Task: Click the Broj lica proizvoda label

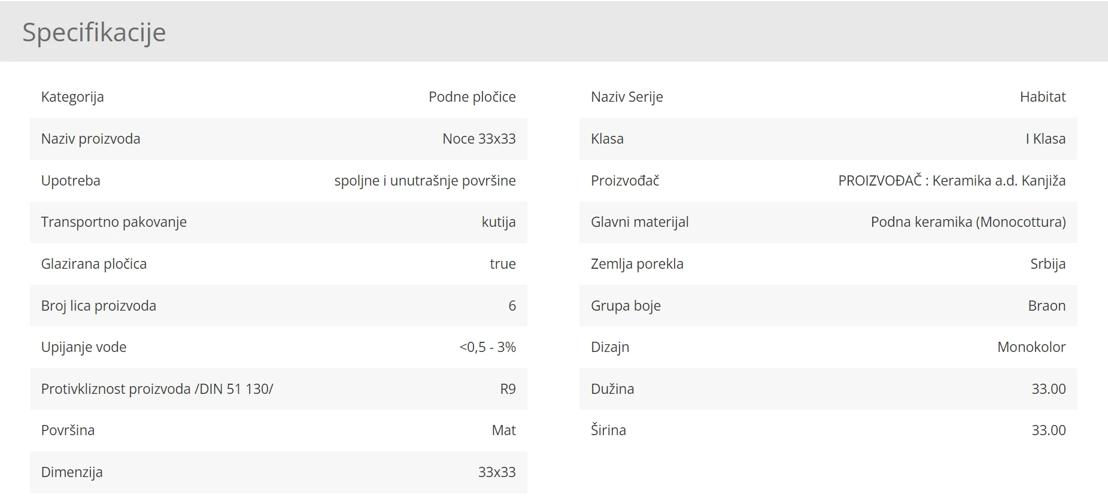Action: pos(99,306)
